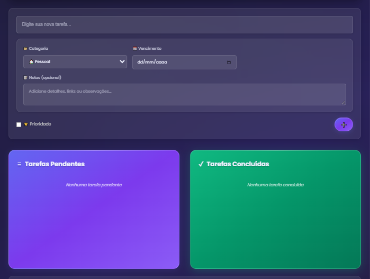Click the notes textarea resize handle
Screen dimensions: 370x279
coord(344,103)
